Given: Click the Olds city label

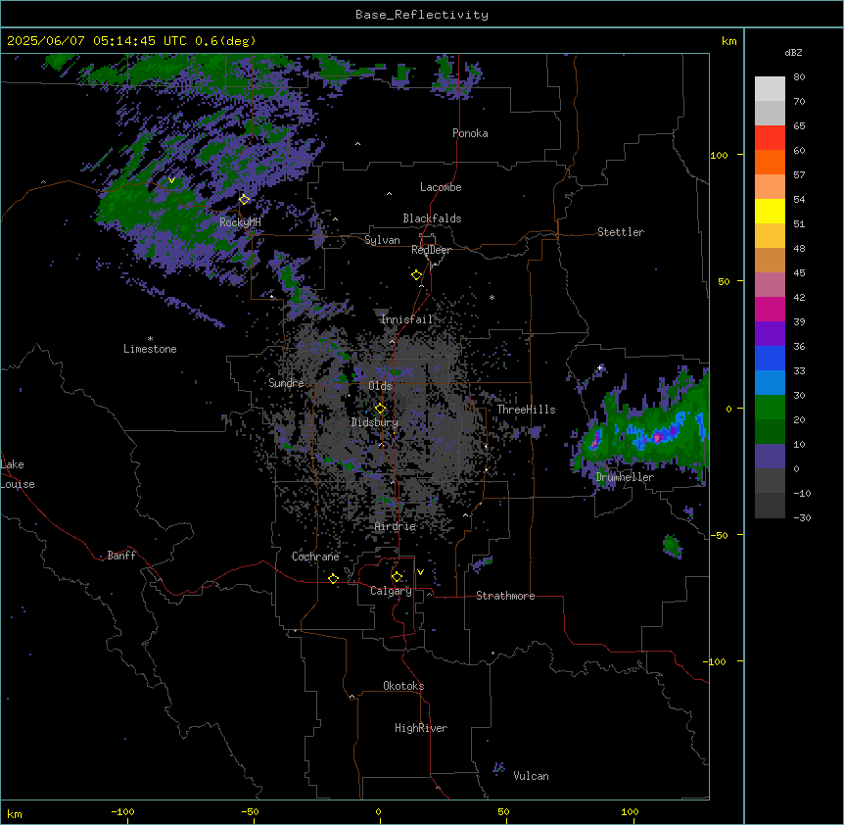Looking at the screenshot, I should coord(380,386).
